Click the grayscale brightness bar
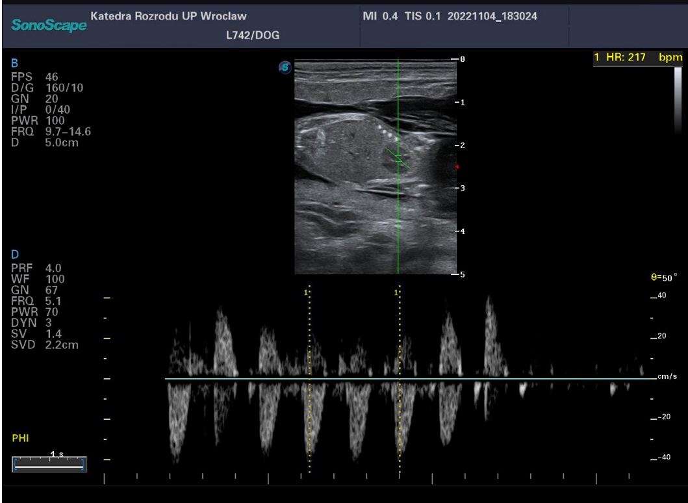 click(x=678, y=100)
